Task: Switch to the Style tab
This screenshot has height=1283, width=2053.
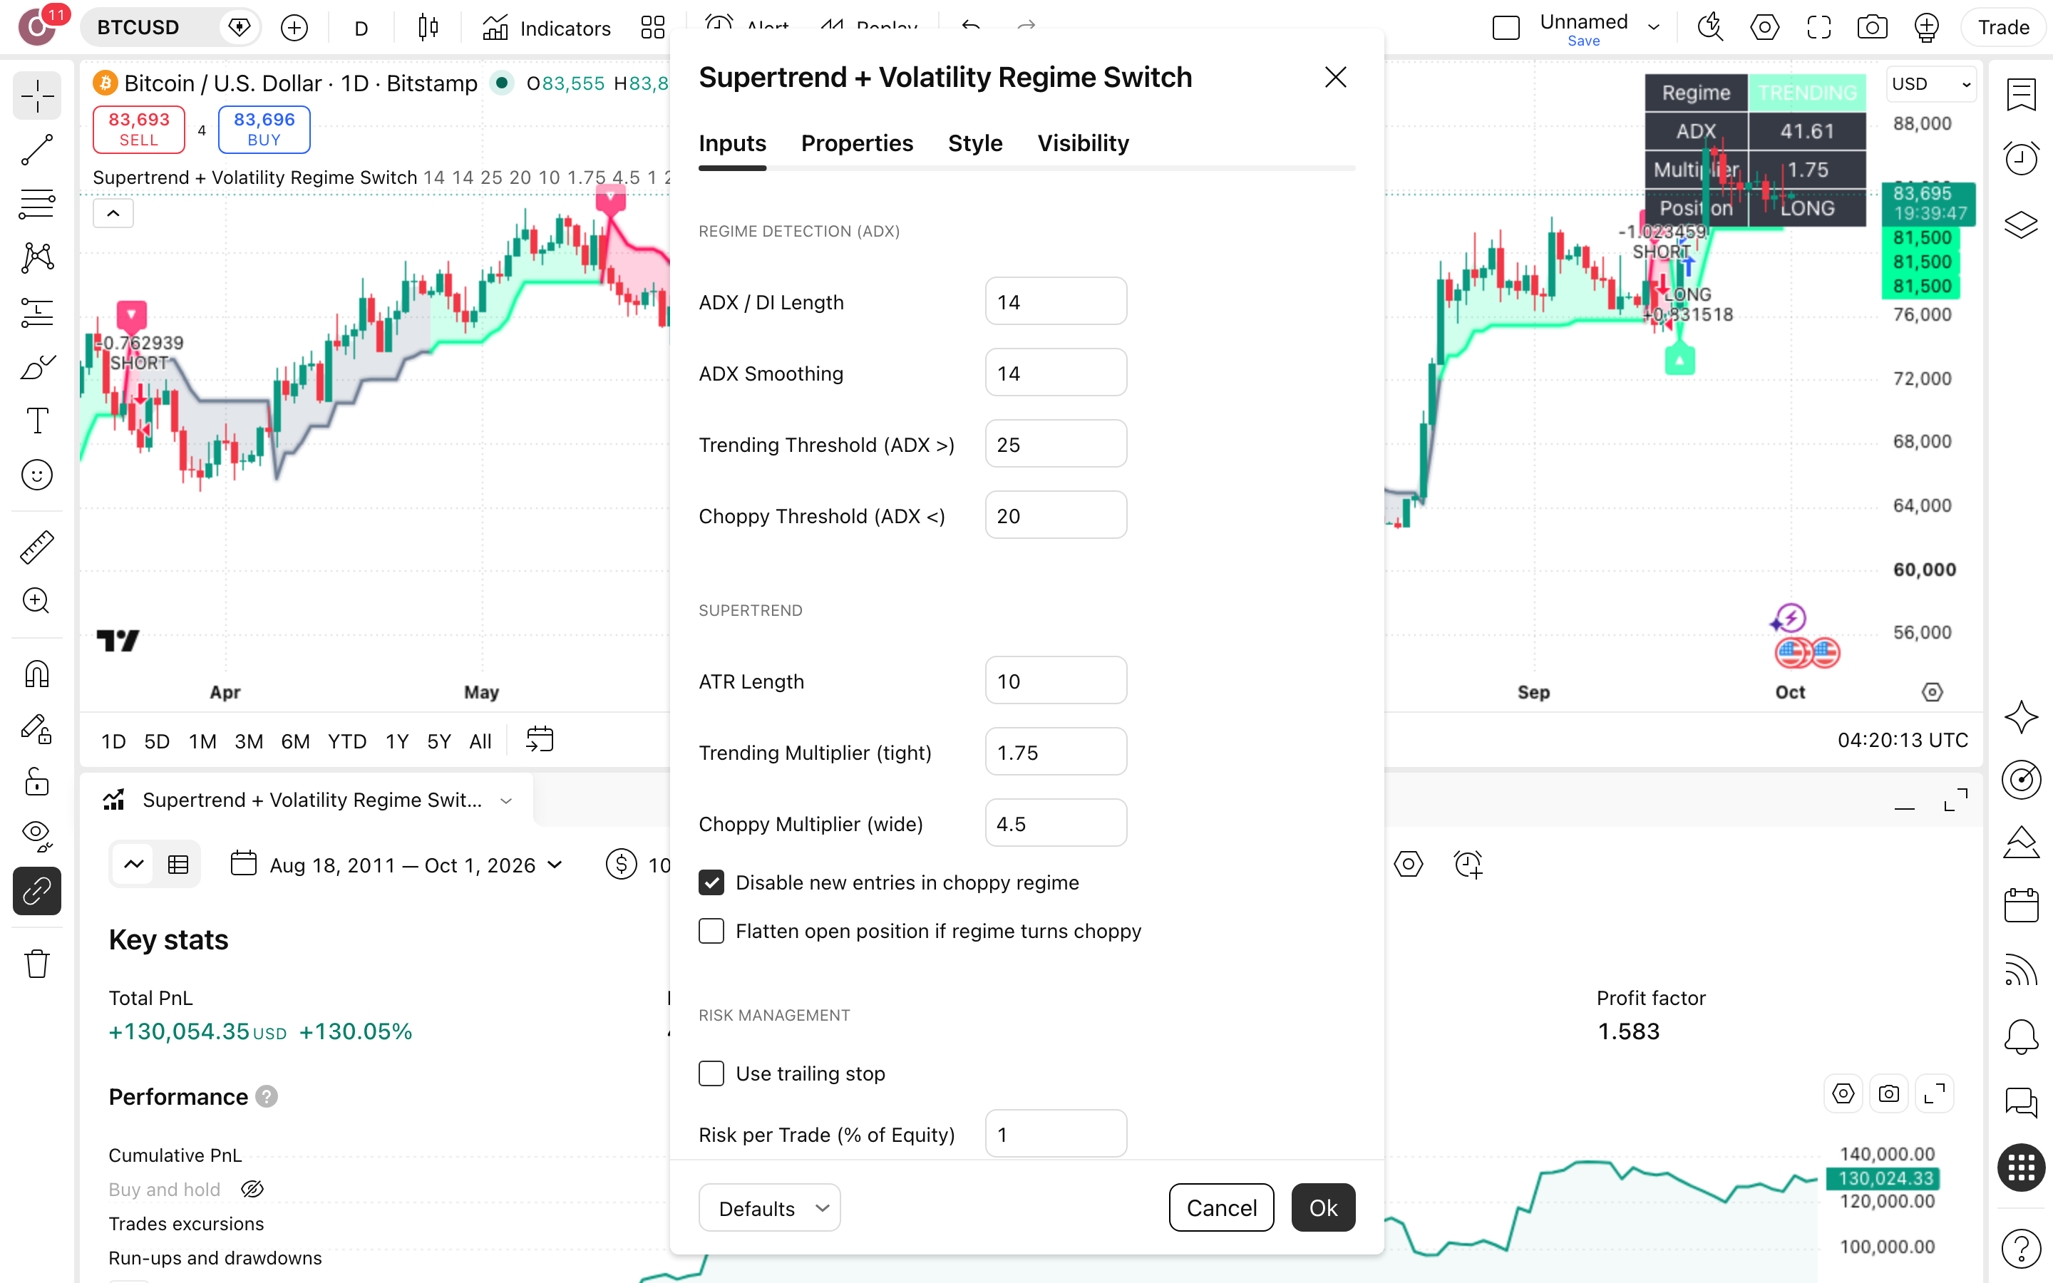Action: point(974,143)
